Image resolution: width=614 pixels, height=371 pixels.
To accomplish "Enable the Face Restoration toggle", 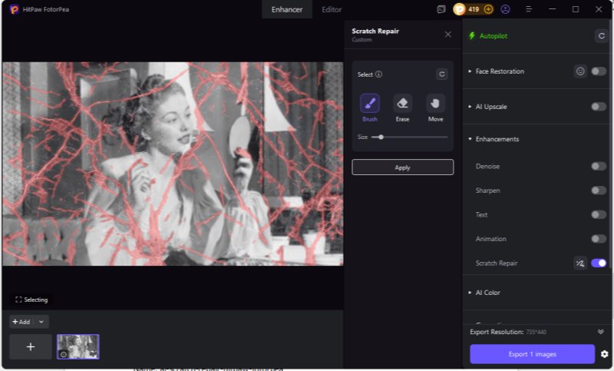I will [599, 71].
